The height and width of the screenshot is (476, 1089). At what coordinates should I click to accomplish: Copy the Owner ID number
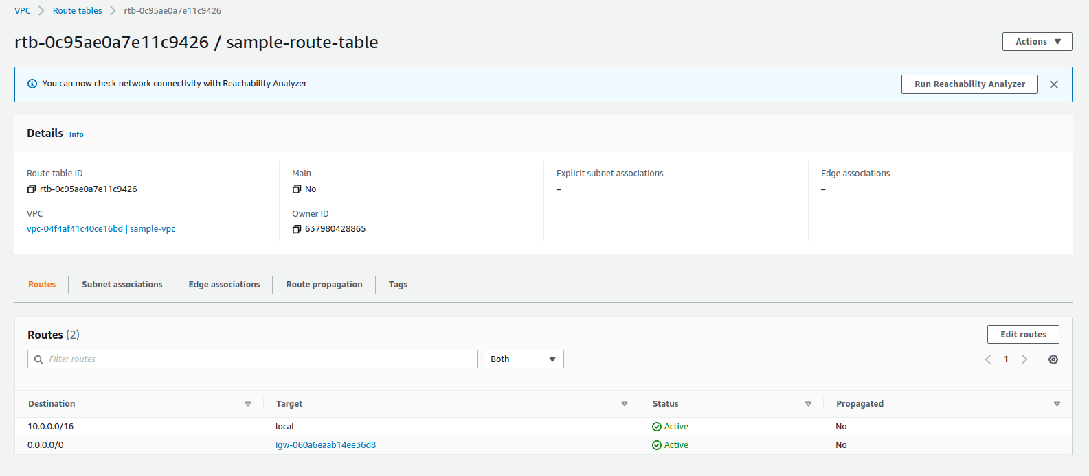[297, 229]
